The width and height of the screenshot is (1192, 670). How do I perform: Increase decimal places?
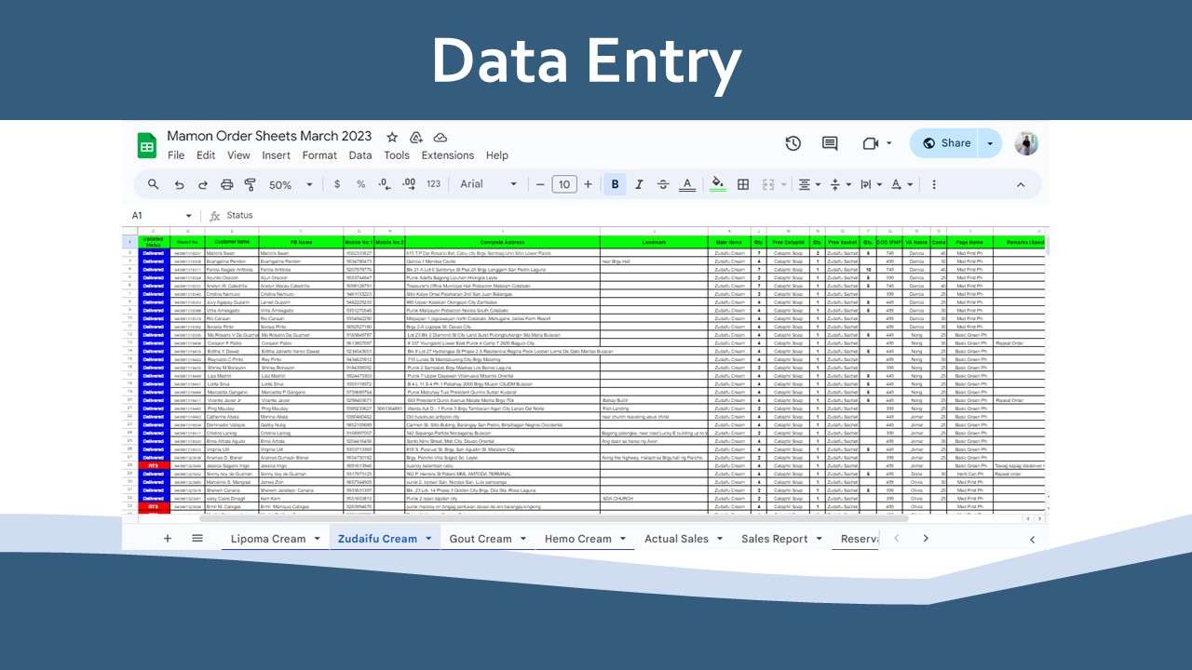tap(409, 184)
